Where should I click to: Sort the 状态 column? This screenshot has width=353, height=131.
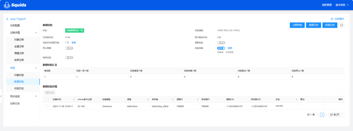tap(297, 100)
